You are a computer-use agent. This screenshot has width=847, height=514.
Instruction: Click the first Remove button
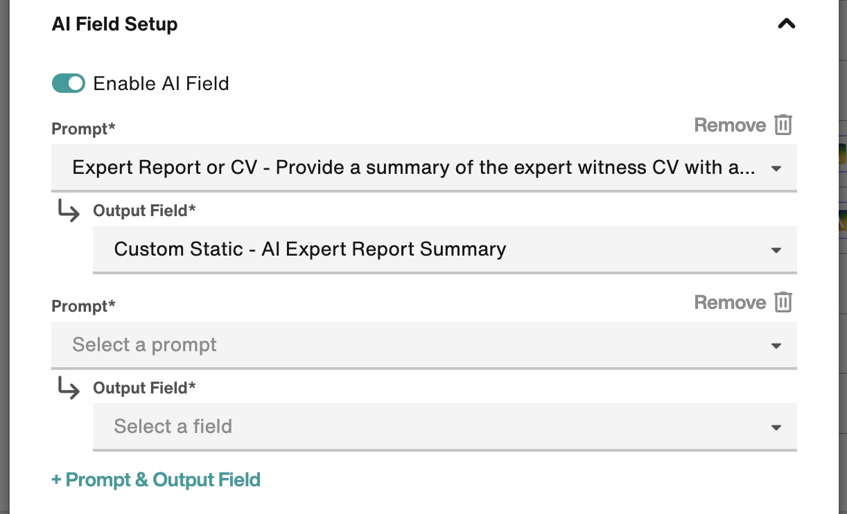pos(731,125)
